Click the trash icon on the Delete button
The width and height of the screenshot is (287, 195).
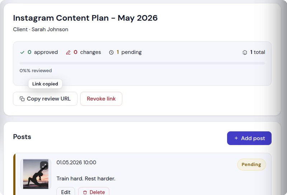tap(85, 192)
